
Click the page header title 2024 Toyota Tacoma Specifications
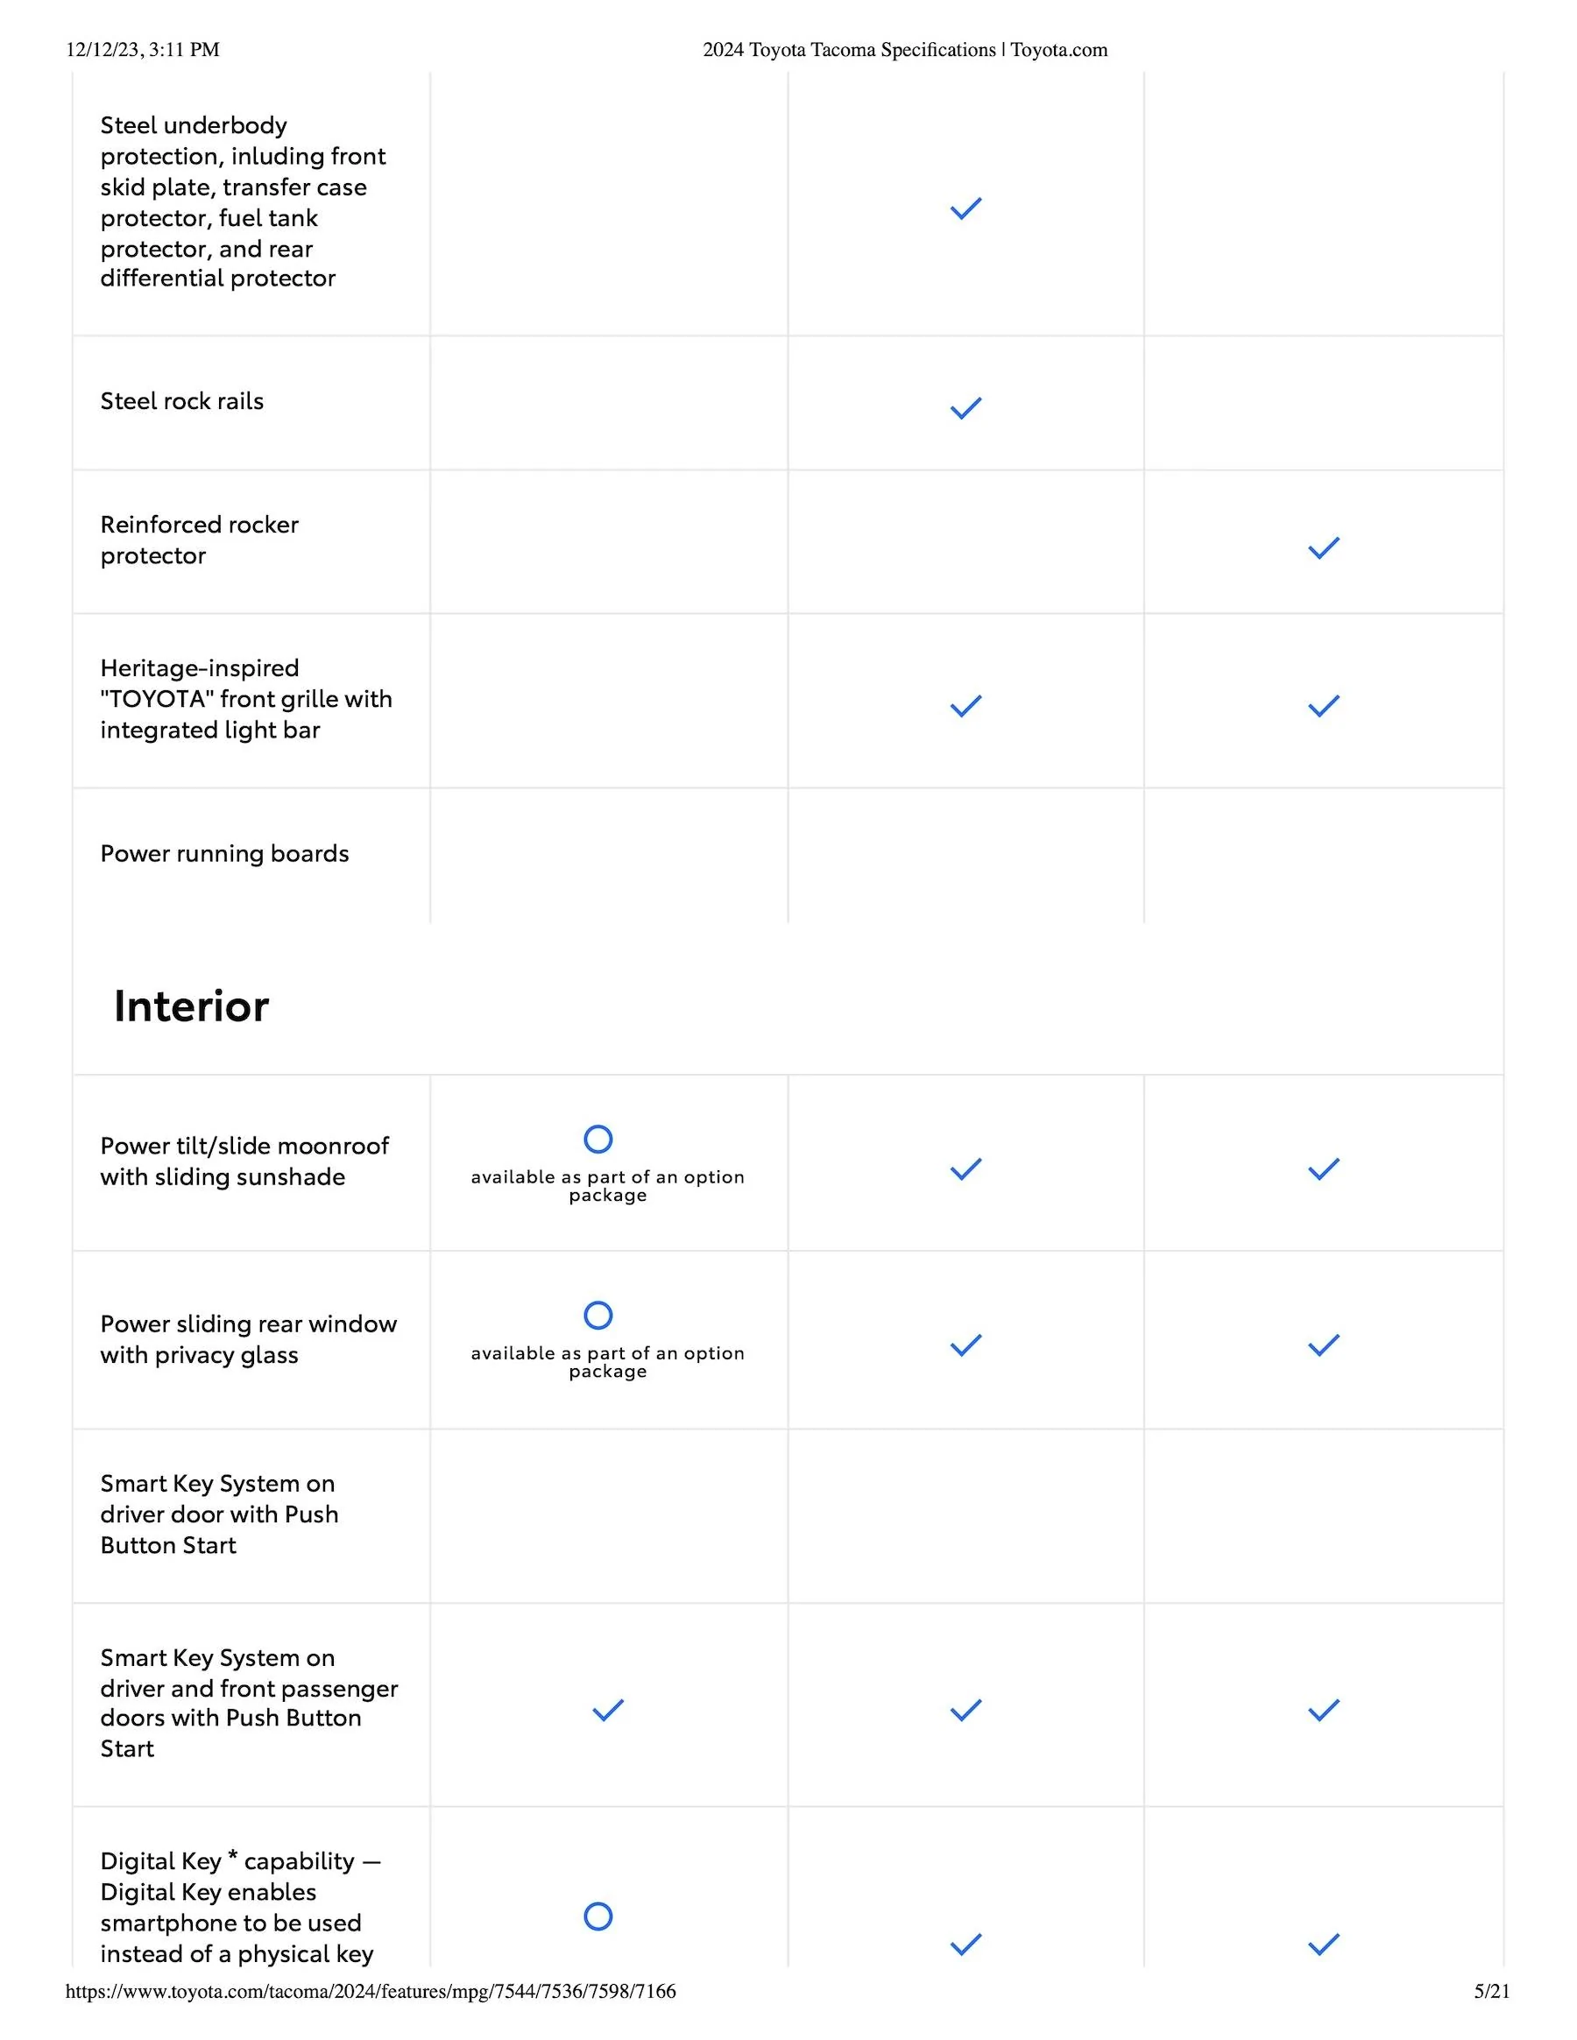click(x=904, y=50)
